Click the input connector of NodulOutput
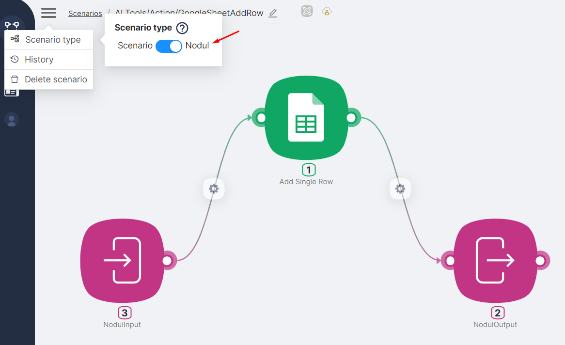The width and height of the screenshot is (565, 345). pyautogui.click(x=450, y=261)
